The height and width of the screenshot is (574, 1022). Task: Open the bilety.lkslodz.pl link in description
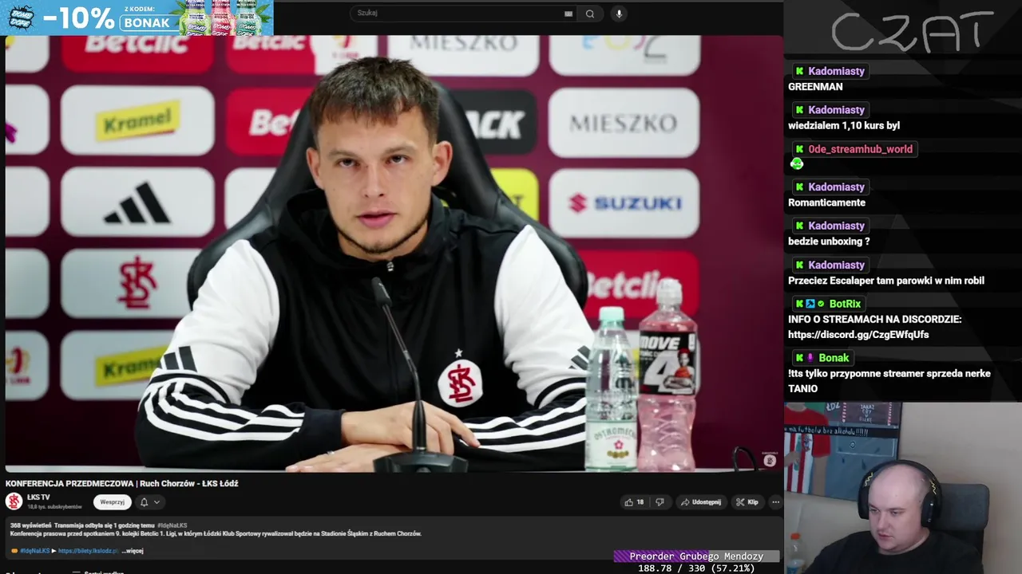tap(88, 551)
